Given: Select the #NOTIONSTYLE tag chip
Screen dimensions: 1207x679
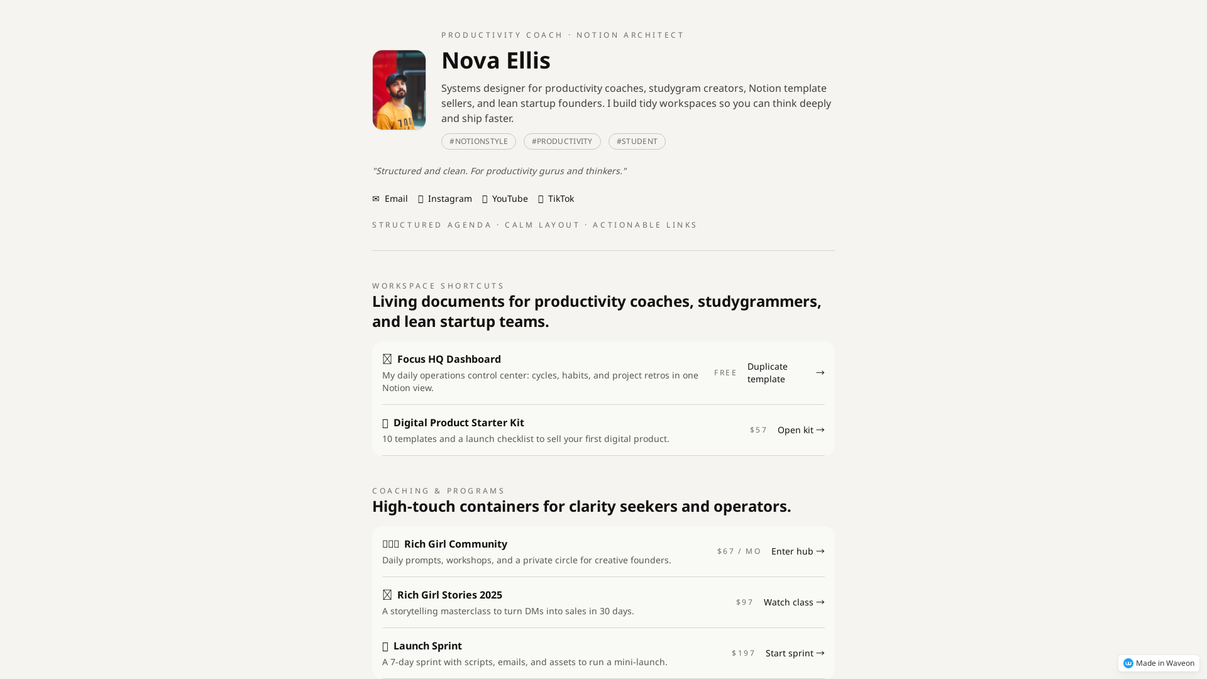Looking at the screenshot, I should coord(478,141).
